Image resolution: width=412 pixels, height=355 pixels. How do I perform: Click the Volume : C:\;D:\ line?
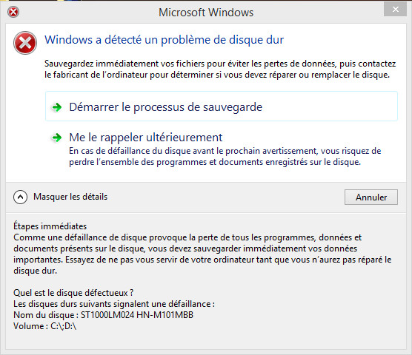point(45,326)
